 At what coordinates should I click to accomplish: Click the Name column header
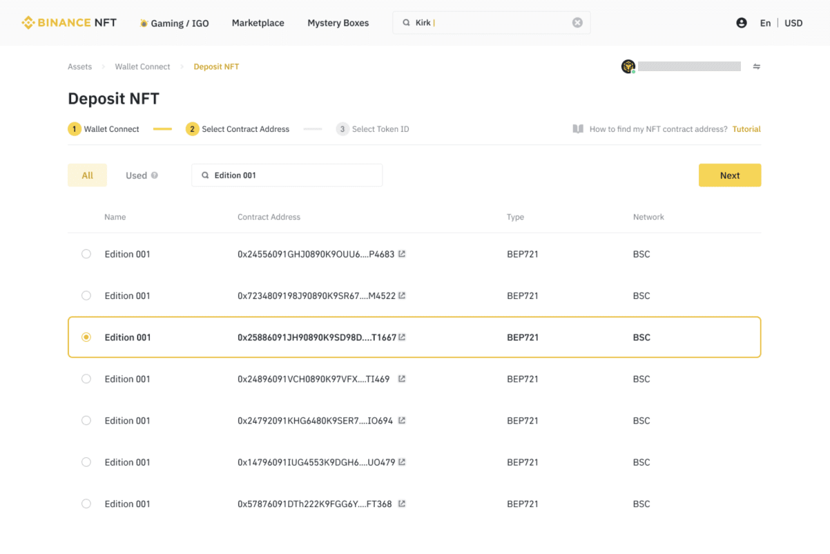pyautogui.click(x=115, y=217)
